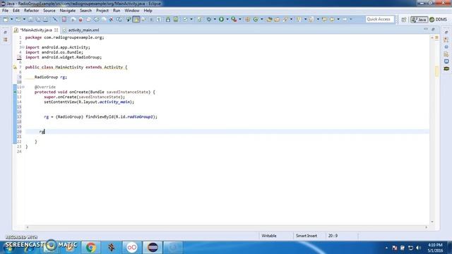Switch to the DDMS perspective
This screenshot has width=452, height=254.
[438, 20]
